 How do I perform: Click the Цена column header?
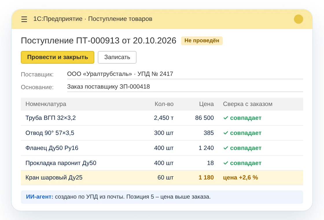[207, 104]
